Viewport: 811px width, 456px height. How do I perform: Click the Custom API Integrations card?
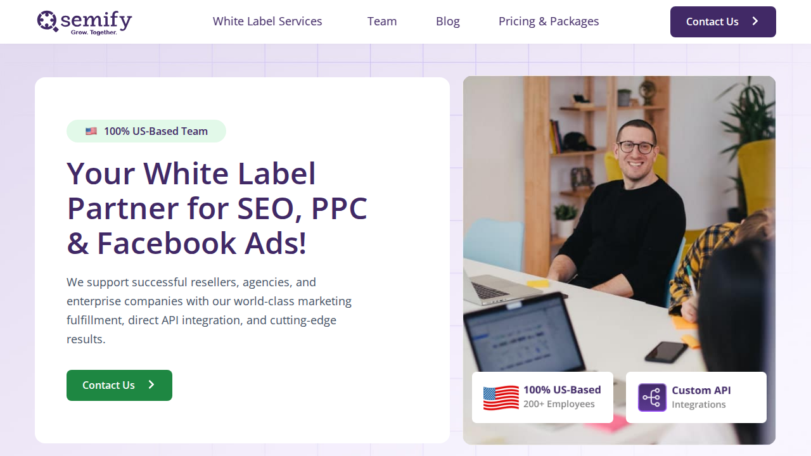pos(696,397)
